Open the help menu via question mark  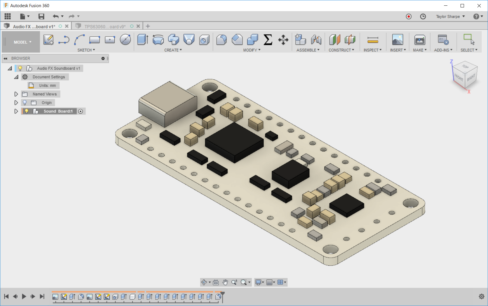click(x=476, y=16)
